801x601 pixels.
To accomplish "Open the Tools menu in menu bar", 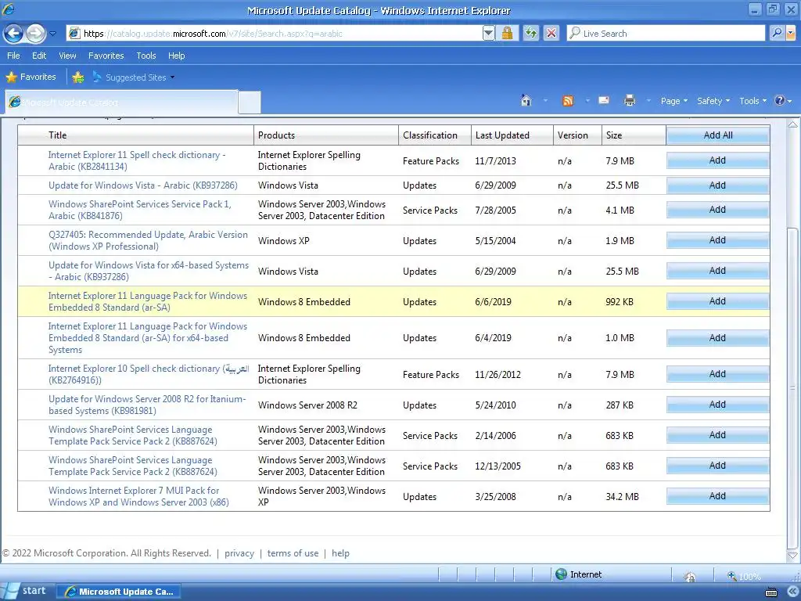I will (x=146, y=56).
